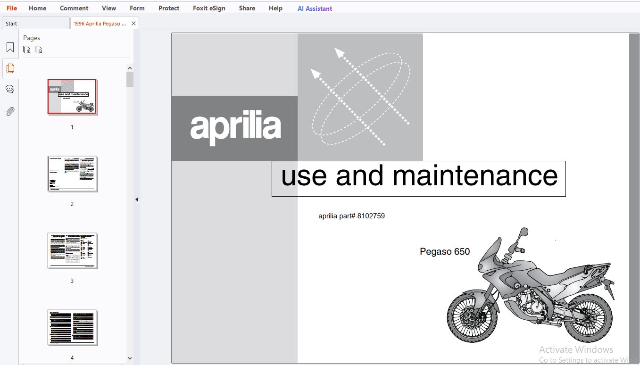
Task: Click the Pages panel scroll-up arrow
Action: pos(130,68)
